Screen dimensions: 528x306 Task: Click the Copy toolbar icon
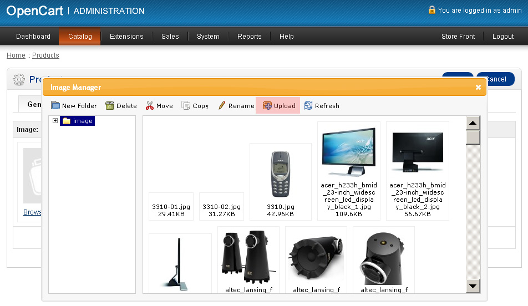coord(186,106)
